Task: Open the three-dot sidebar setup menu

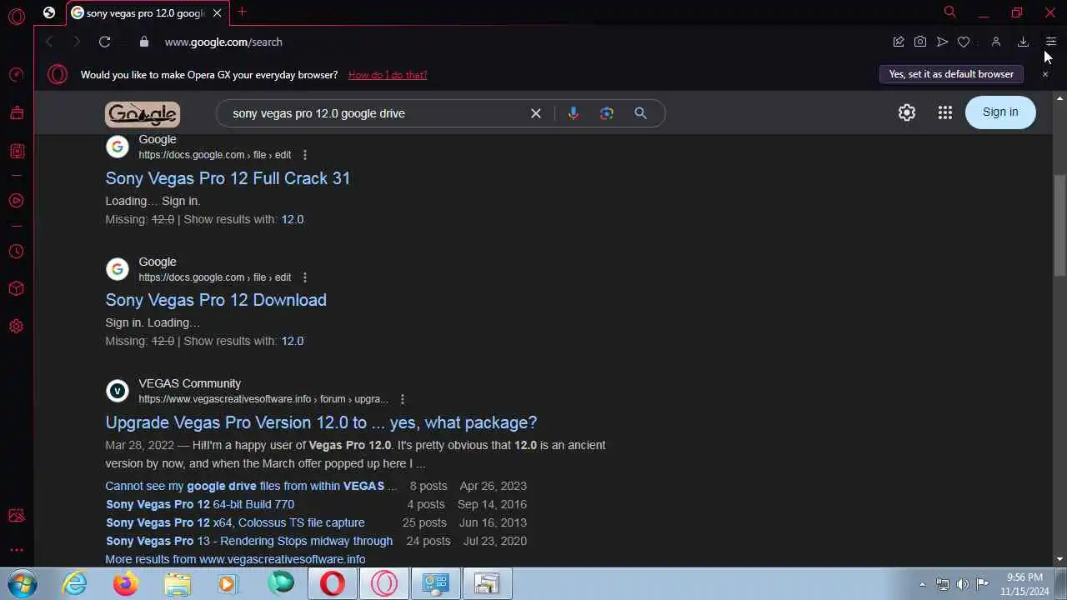Action: (16, 550)
